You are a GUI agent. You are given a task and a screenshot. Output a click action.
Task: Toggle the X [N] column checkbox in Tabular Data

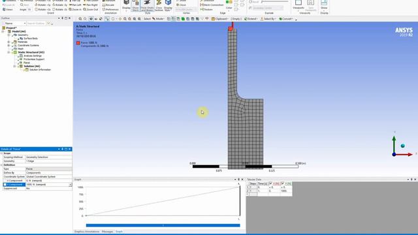[270, 183]
